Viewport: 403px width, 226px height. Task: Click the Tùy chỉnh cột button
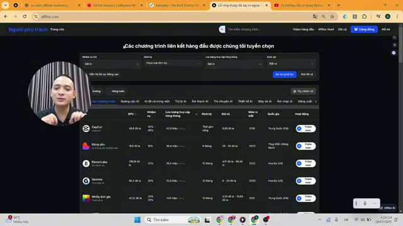pos(304,91)
